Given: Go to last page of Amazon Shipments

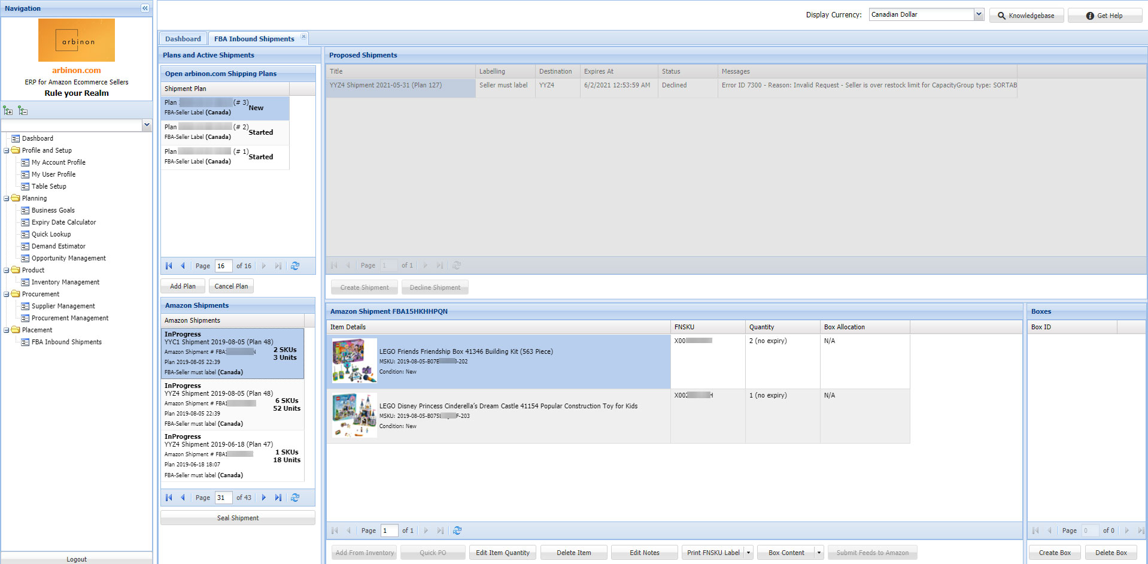Looking at the screenshot, I should (278, 498).
